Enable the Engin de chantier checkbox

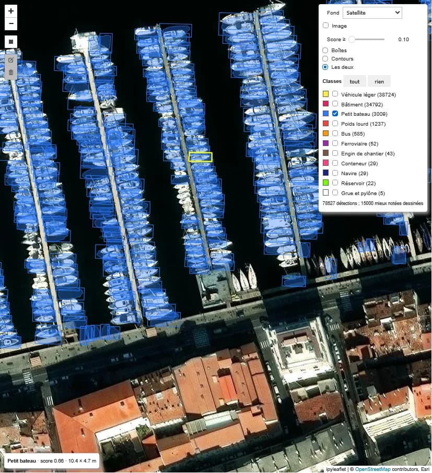pos(335,153)
